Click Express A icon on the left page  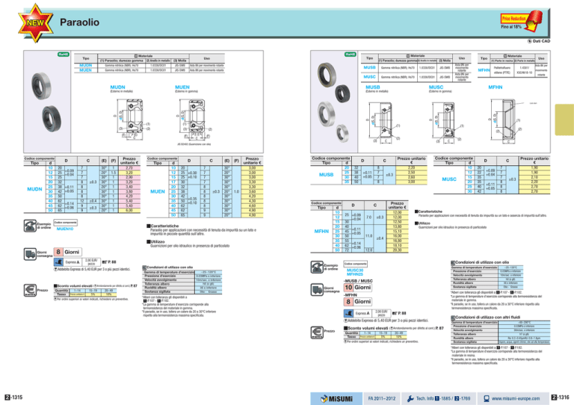pos(58,262)
